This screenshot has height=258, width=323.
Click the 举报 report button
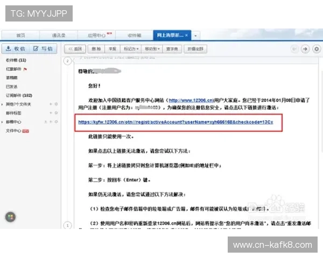pos(113,49)
